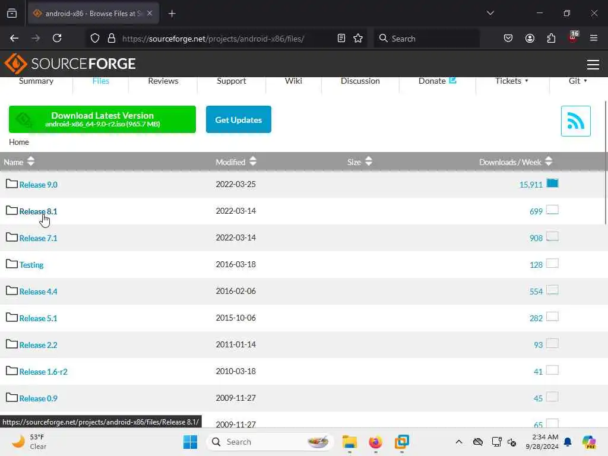Viewport: 608px width, 456px height.
Task: Click Download Latest Version button
Action: pyautogui.click(x=102, y=119)
